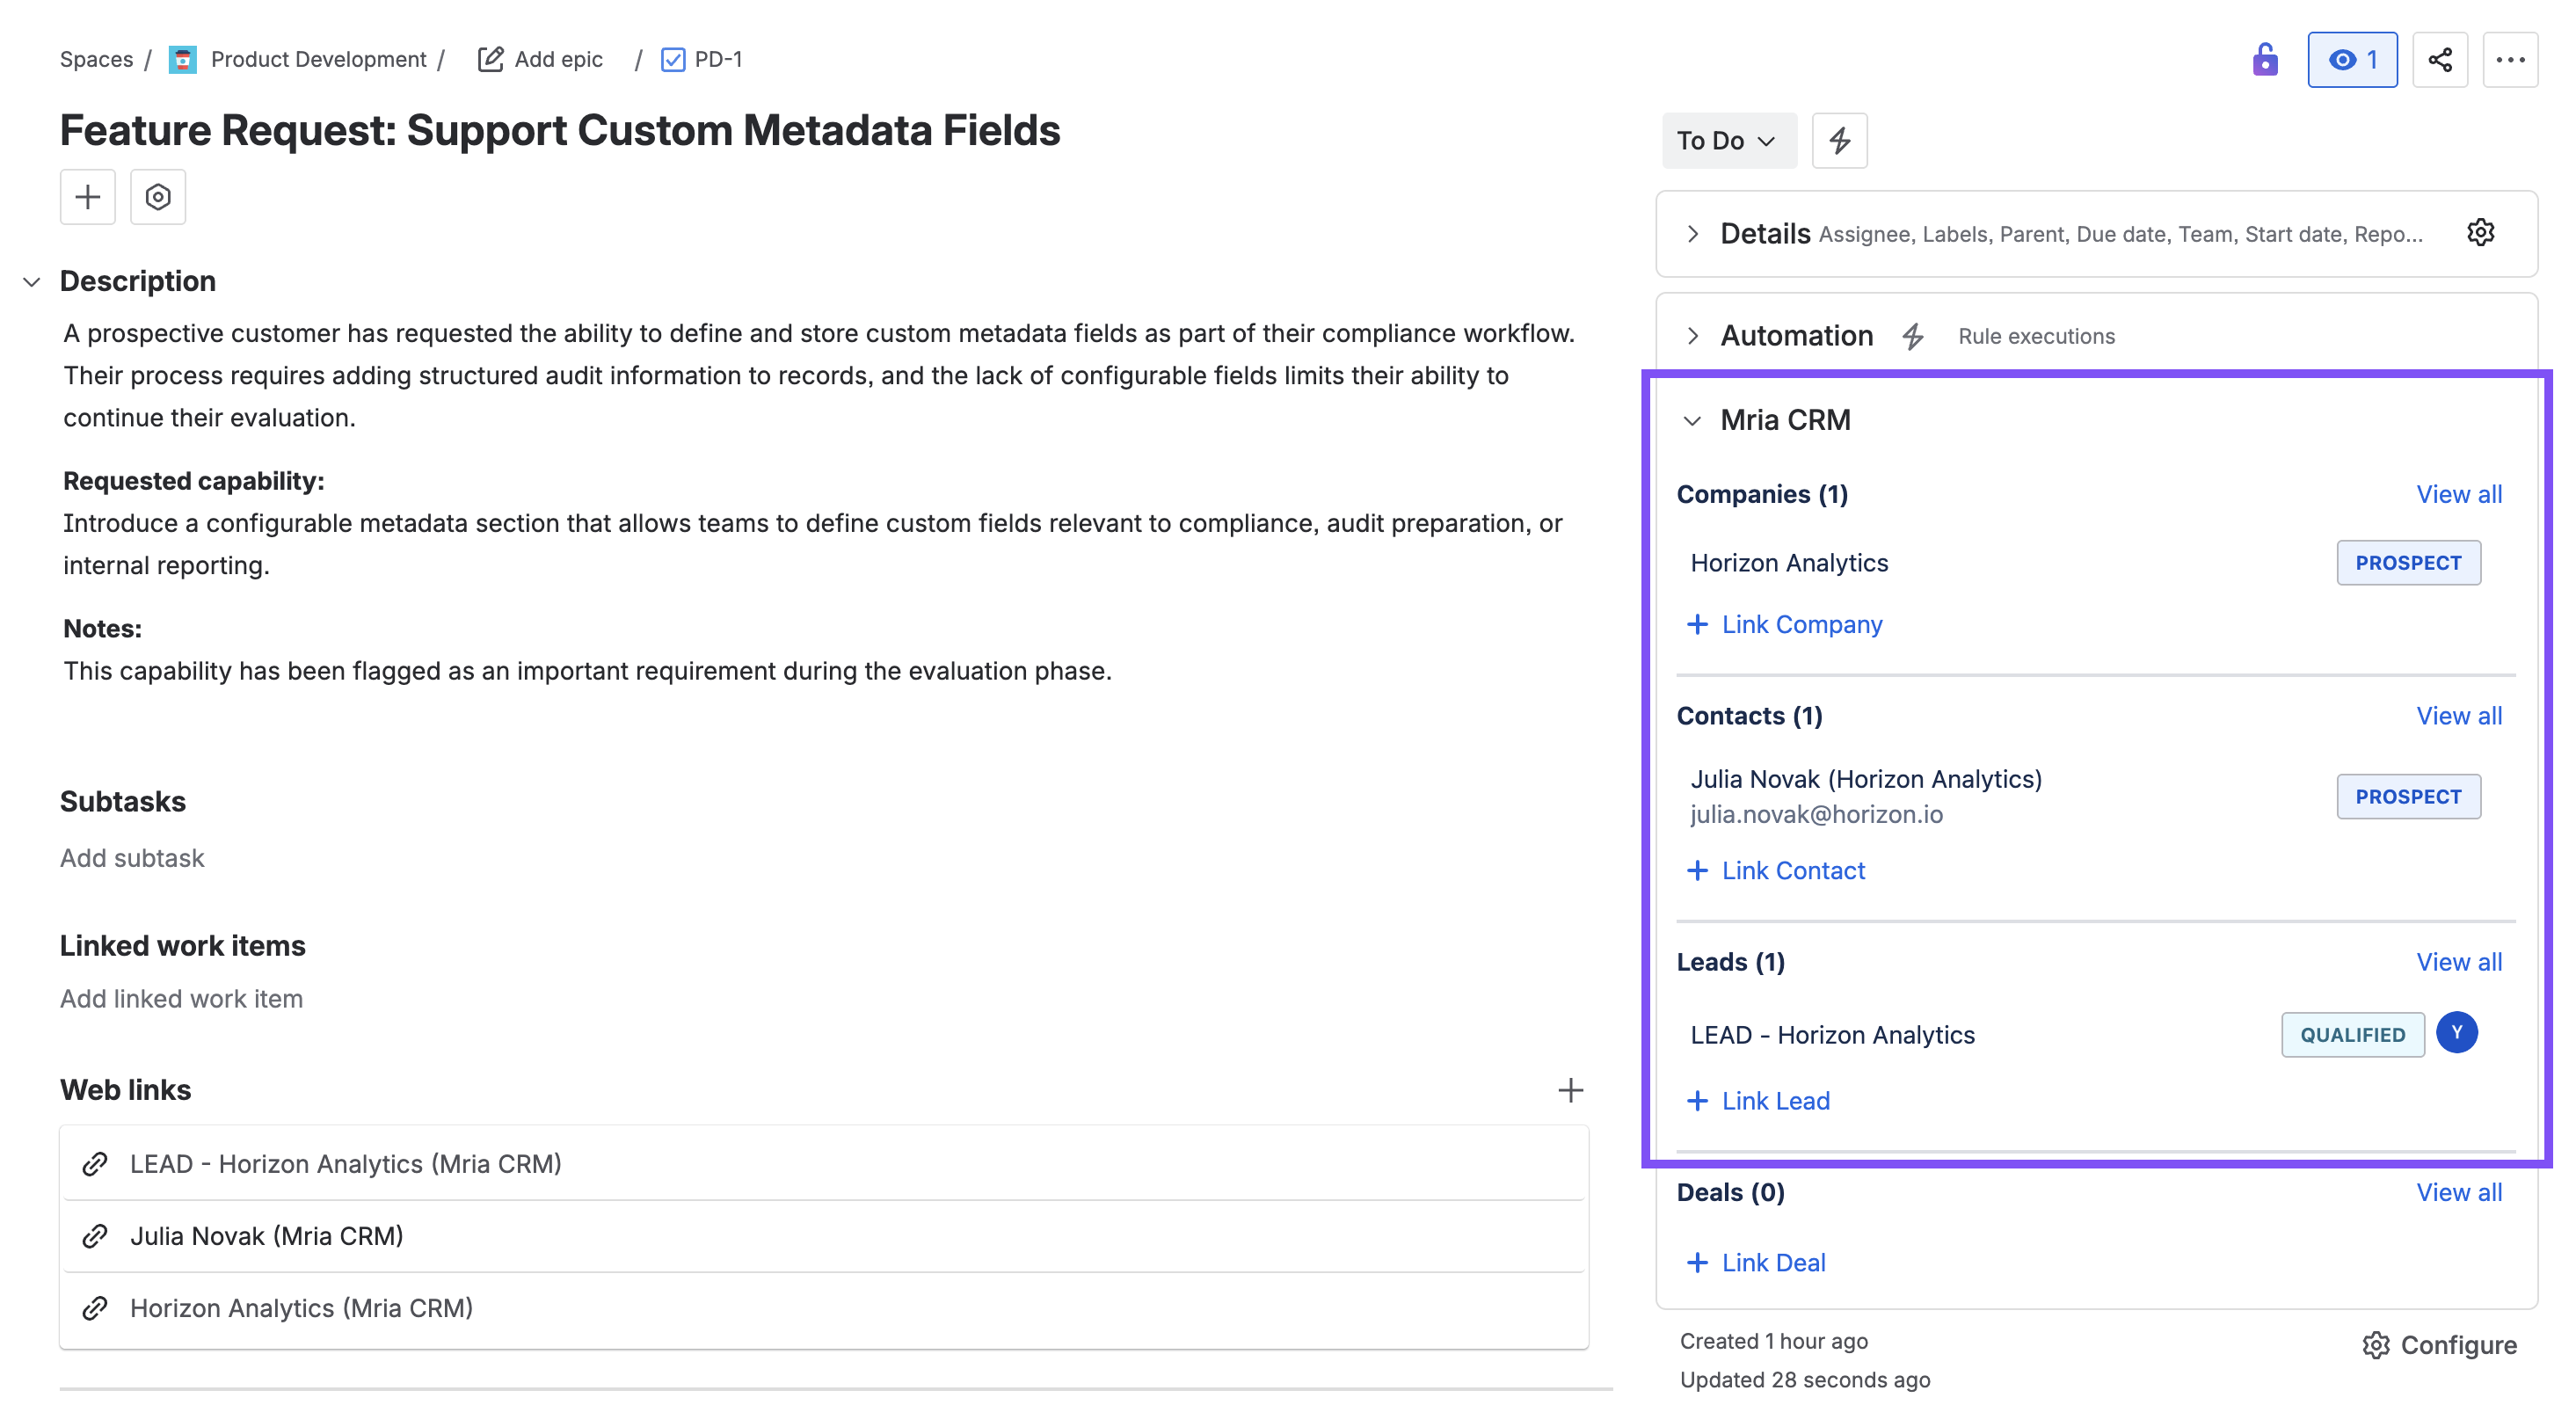Click Add epic in the breadcrumb
This screenshot has height=1405, width=2576.
(559, 60)
